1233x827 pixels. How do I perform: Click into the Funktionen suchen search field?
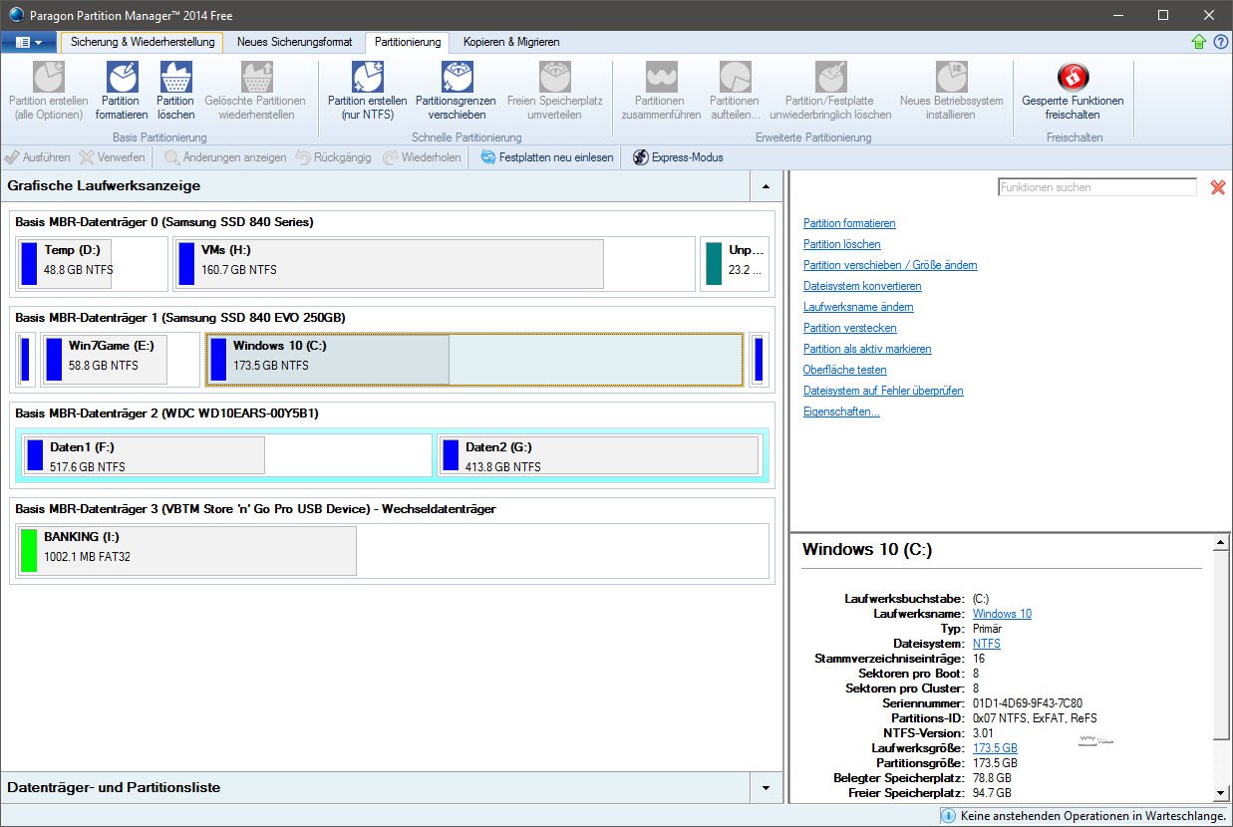[1096, 187]
